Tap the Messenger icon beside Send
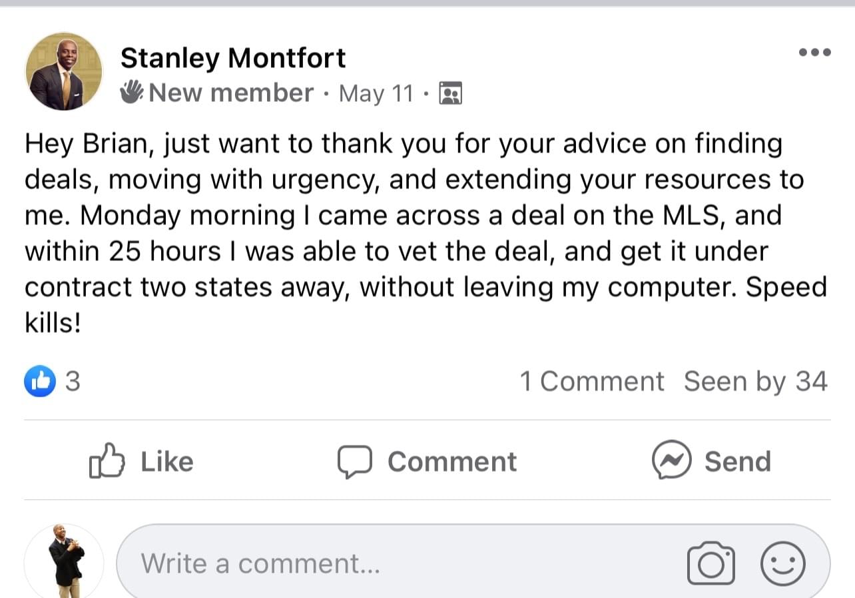 (672, 461)
